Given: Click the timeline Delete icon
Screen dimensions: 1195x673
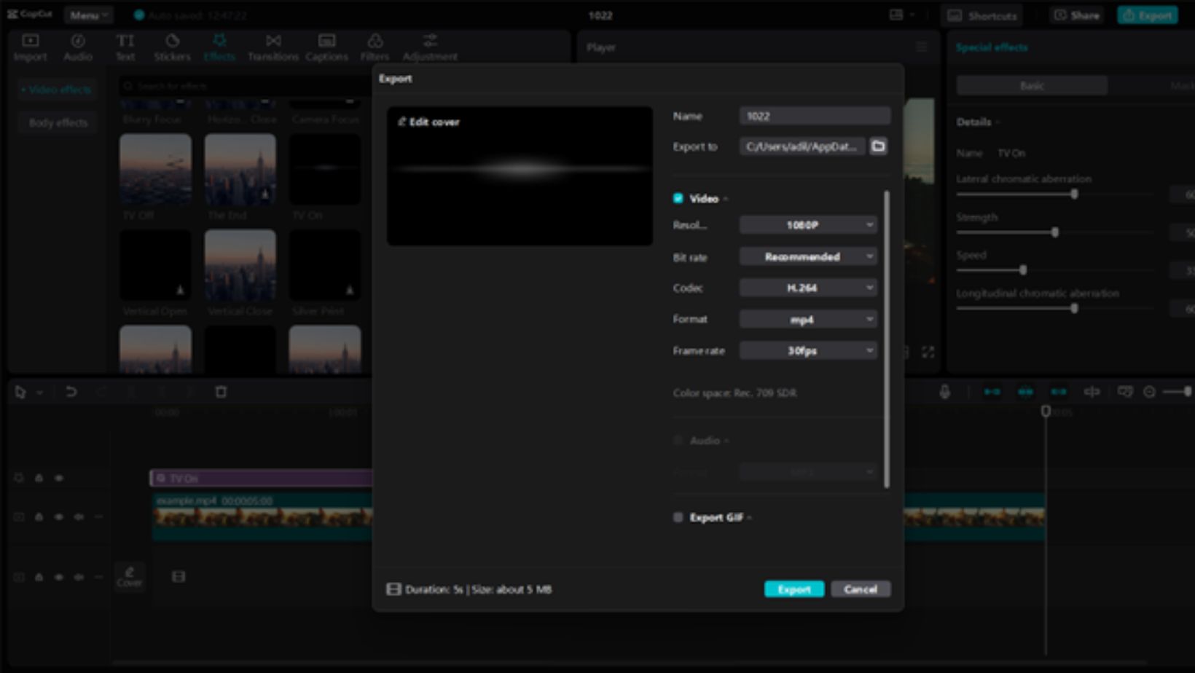Looking at the screenshot, I should 221,392.
